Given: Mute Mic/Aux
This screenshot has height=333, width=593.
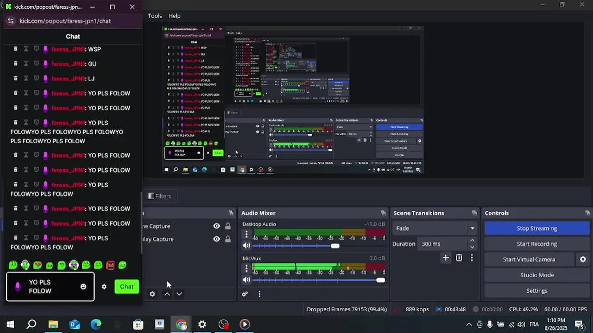Looking at the screenshot, I should (246, 280).
